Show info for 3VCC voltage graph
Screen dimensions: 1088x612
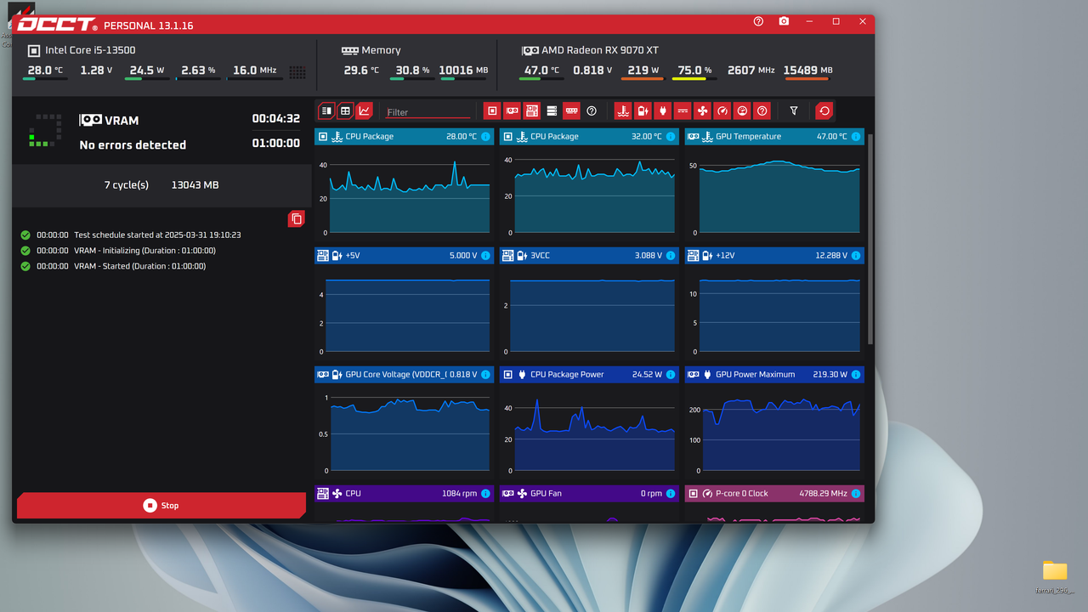(671, 255)
